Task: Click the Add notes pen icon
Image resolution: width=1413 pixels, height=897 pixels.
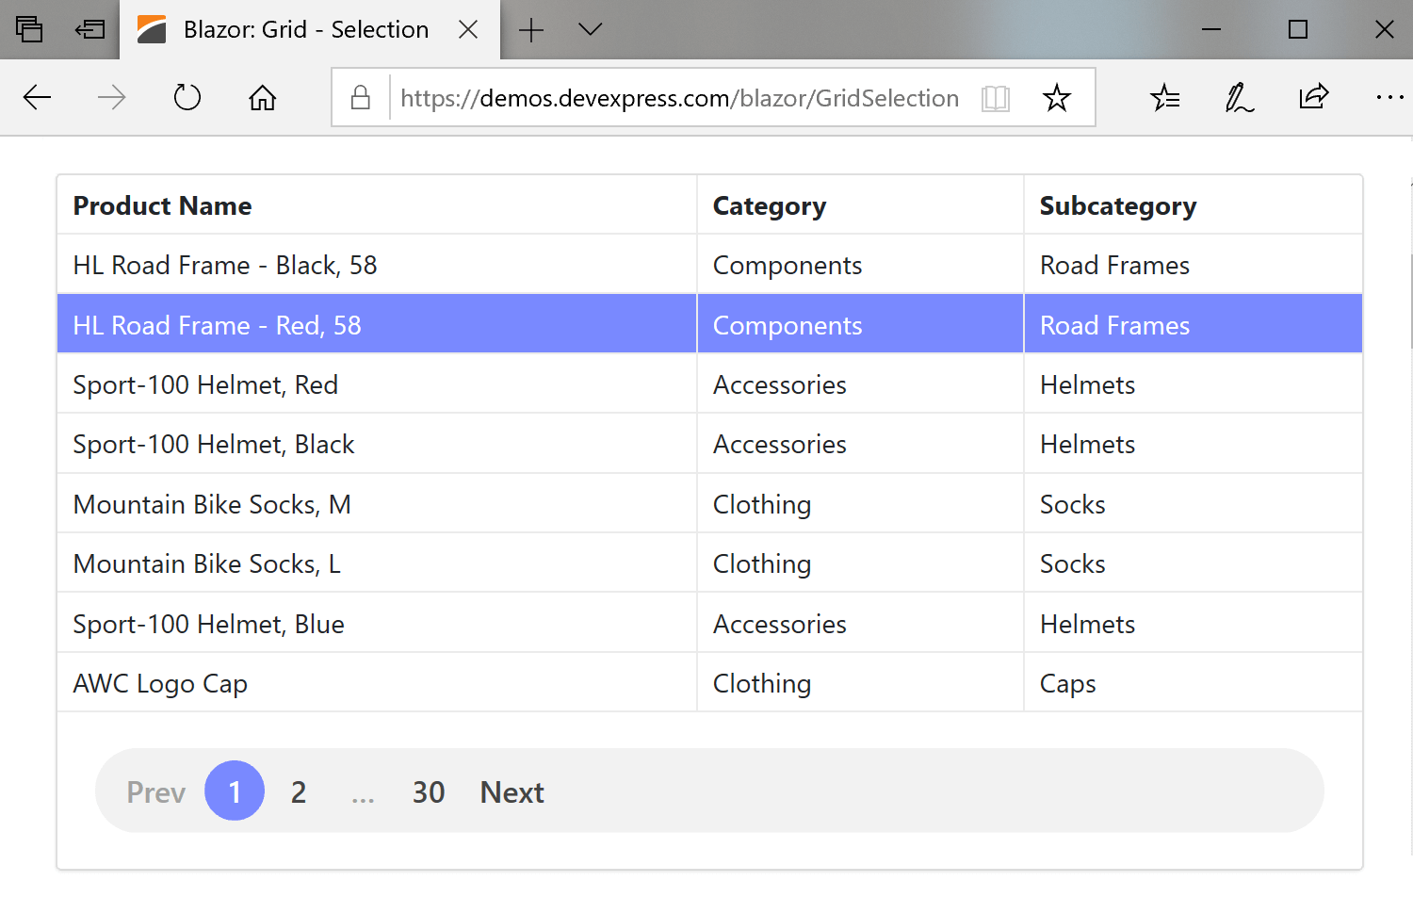Action: coord(1239,97)
